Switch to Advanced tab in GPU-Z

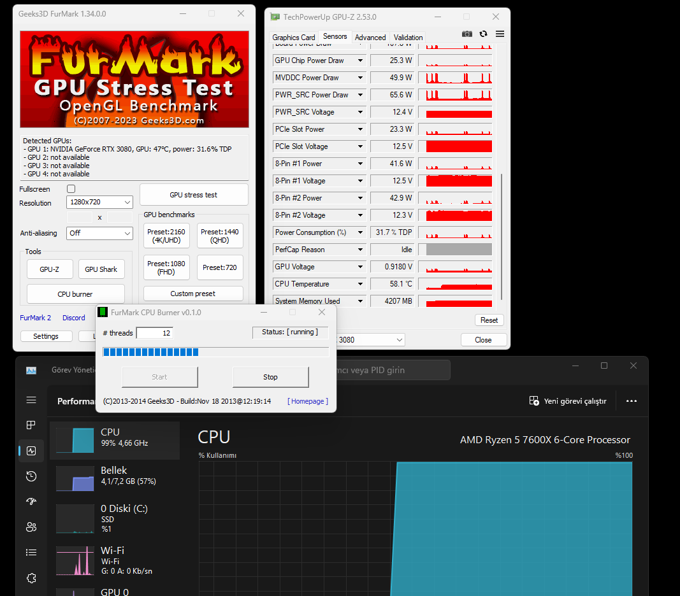click(x=370, y=38)
